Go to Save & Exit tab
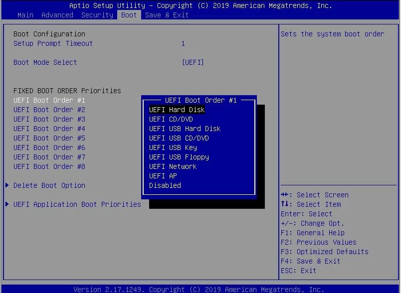Viewport: 401px width, 293px height. point(167,15)
